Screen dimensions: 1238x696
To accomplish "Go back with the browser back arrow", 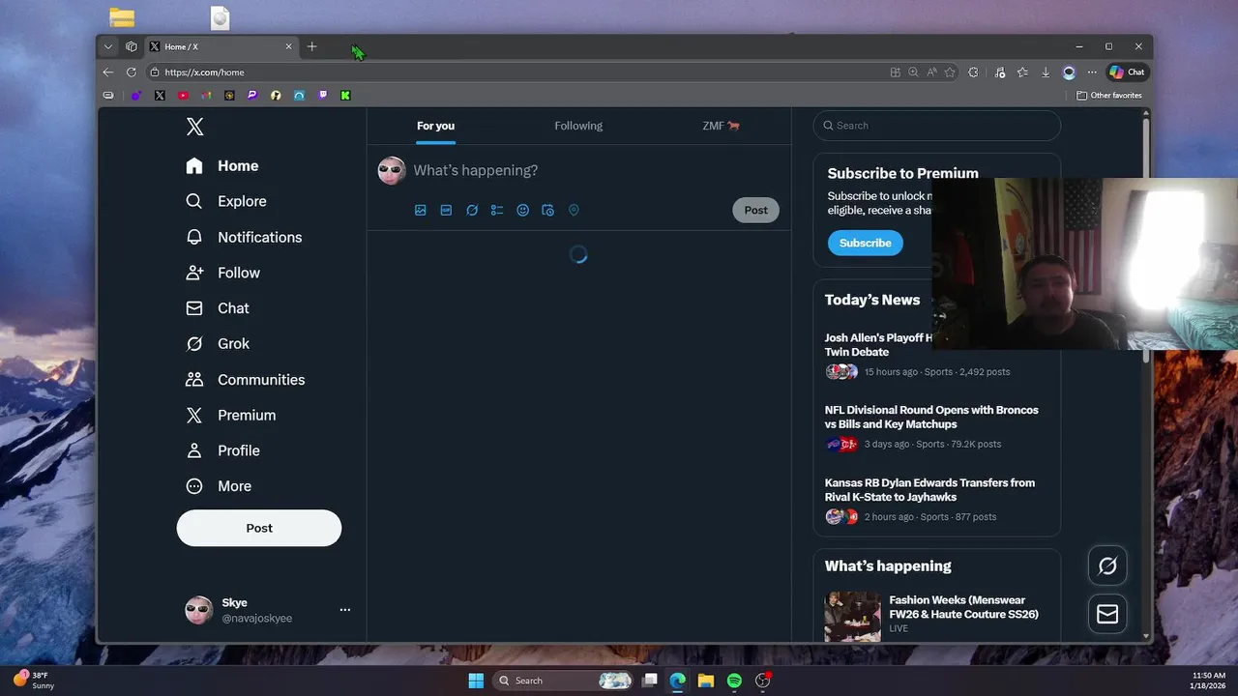I will click(108, 72).
